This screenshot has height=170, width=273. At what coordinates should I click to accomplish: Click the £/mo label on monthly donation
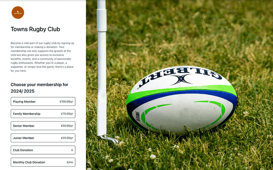tap(70, 162)
